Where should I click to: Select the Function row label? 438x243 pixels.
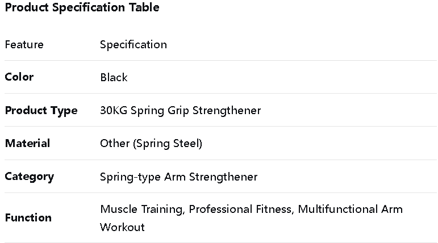point(28,217)
